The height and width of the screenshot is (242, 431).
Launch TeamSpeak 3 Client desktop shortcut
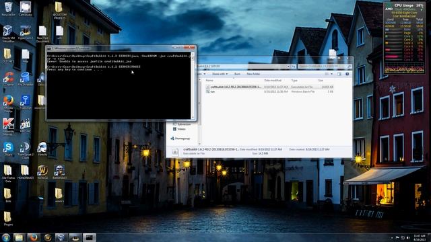[26, 151]
